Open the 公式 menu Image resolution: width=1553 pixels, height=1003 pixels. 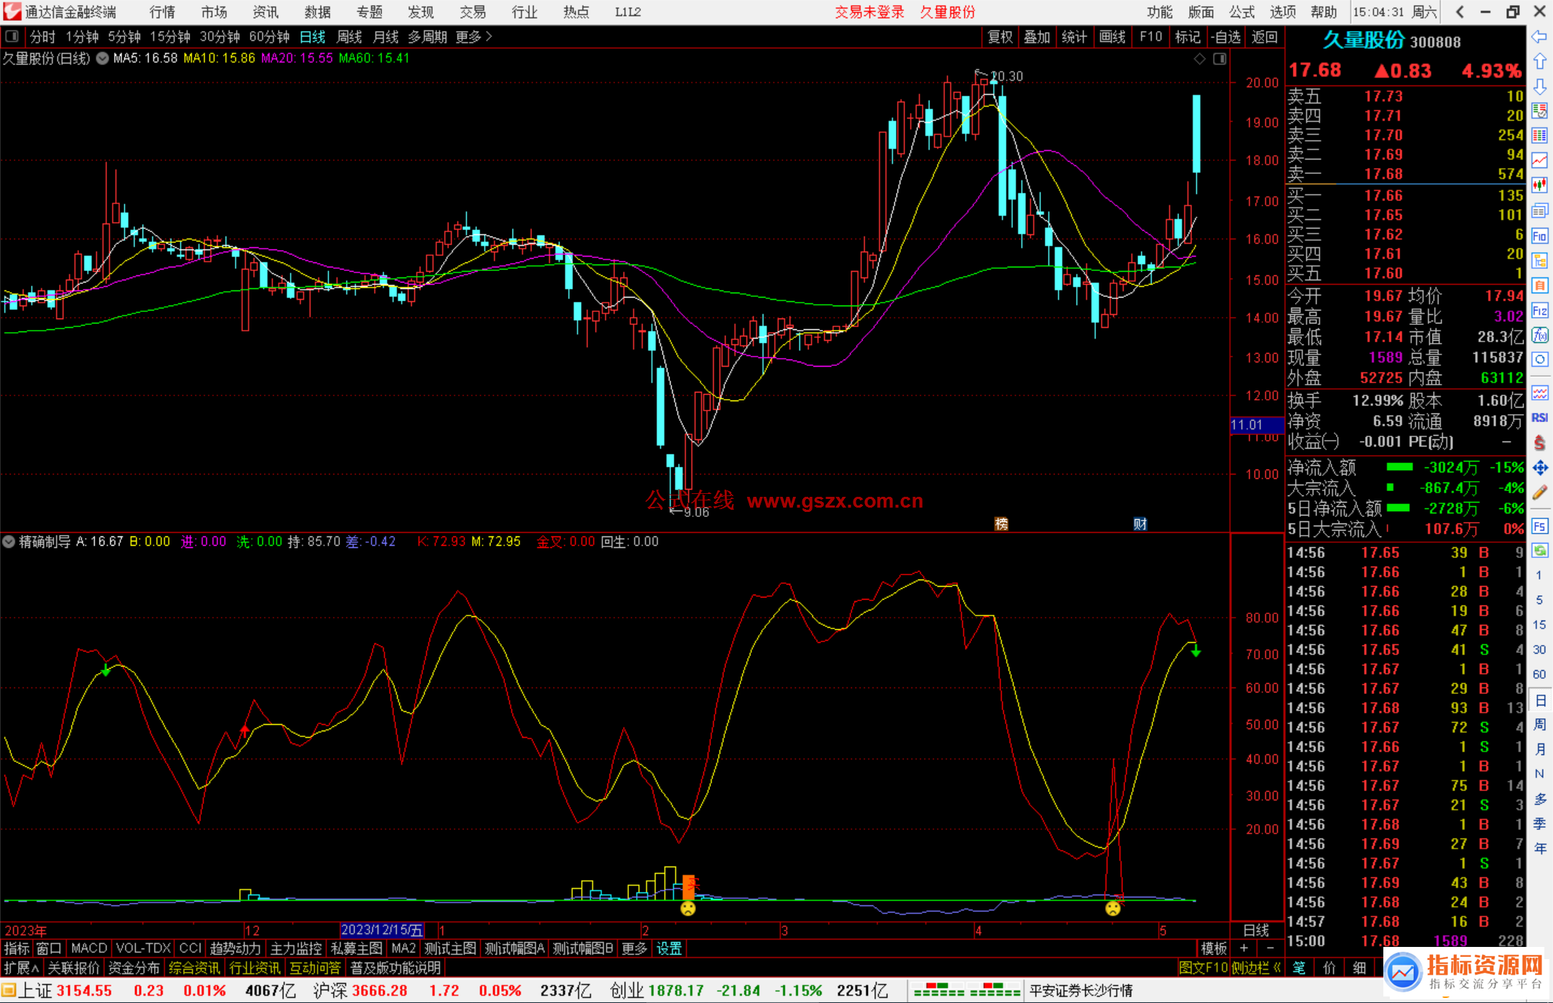[x=1242, y=12]
